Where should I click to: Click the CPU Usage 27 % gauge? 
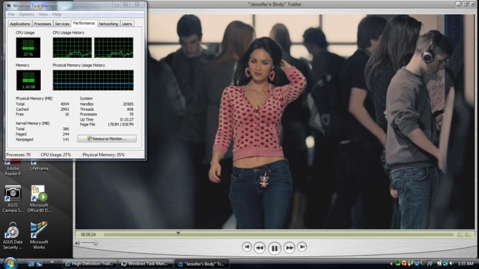point(28,47)
